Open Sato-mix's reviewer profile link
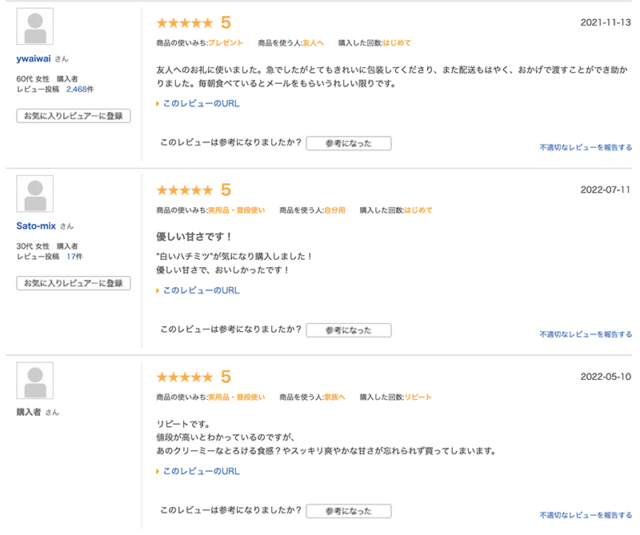 (x=36, y=226)
